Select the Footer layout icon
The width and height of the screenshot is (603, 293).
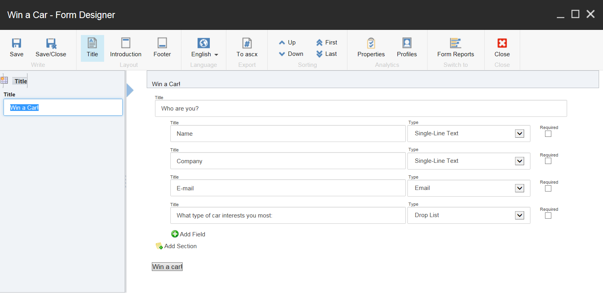[x=162, y=43]
